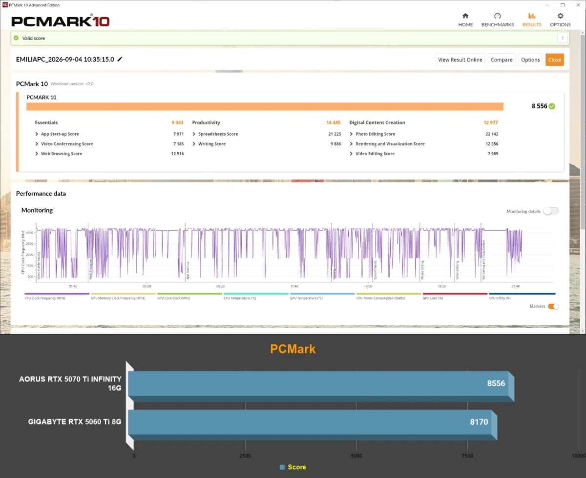The width and height of the screenshot is (586, 478).
Task: Click the Spreadsheets Score value 21 225
Action: [335, 134]
